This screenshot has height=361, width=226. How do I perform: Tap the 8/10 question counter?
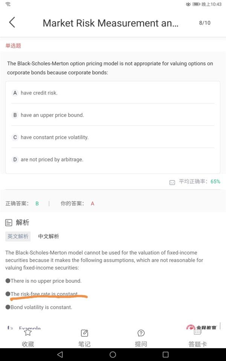click(x=205, y=23)
